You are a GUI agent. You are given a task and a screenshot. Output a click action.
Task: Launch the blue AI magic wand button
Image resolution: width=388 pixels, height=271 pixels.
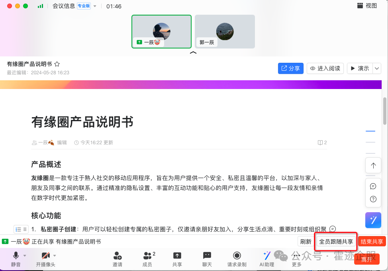click(373, 220)
